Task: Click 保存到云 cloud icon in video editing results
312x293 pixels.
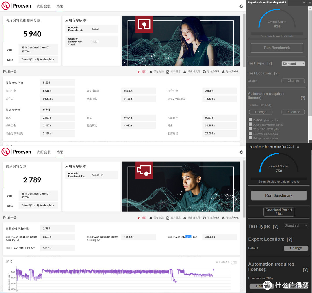Action: pos(151,218)
